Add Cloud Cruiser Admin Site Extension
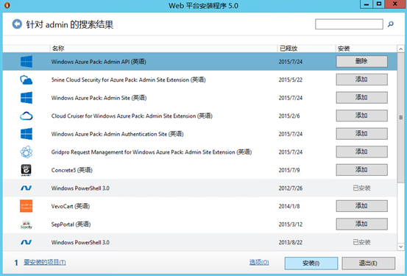The width and height of the screenshot is (407, 276). click(x=362, y=116)
